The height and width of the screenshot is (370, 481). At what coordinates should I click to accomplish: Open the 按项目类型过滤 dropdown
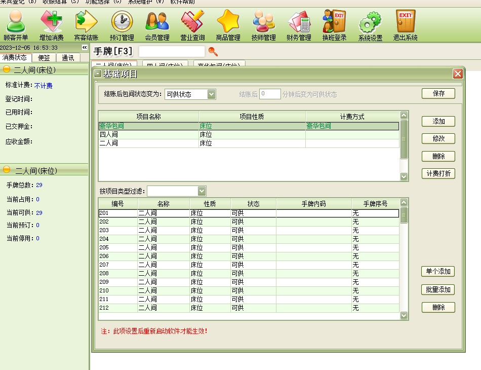tap(202, 191)
